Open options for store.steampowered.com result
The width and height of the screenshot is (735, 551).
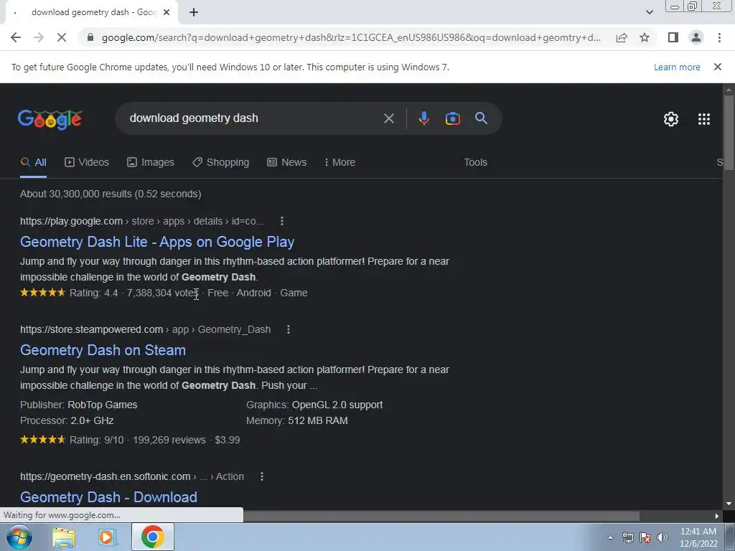(x=289, y=329)
